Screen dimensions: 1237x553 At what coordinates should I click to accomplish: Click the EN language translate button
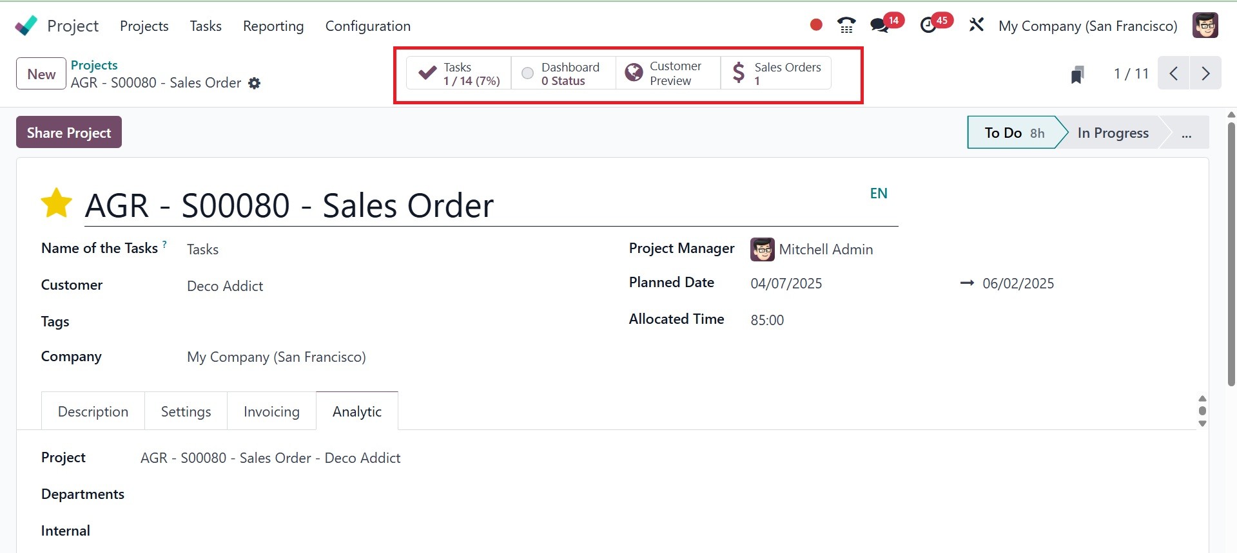pyautogui.click(x=879, y=193)
